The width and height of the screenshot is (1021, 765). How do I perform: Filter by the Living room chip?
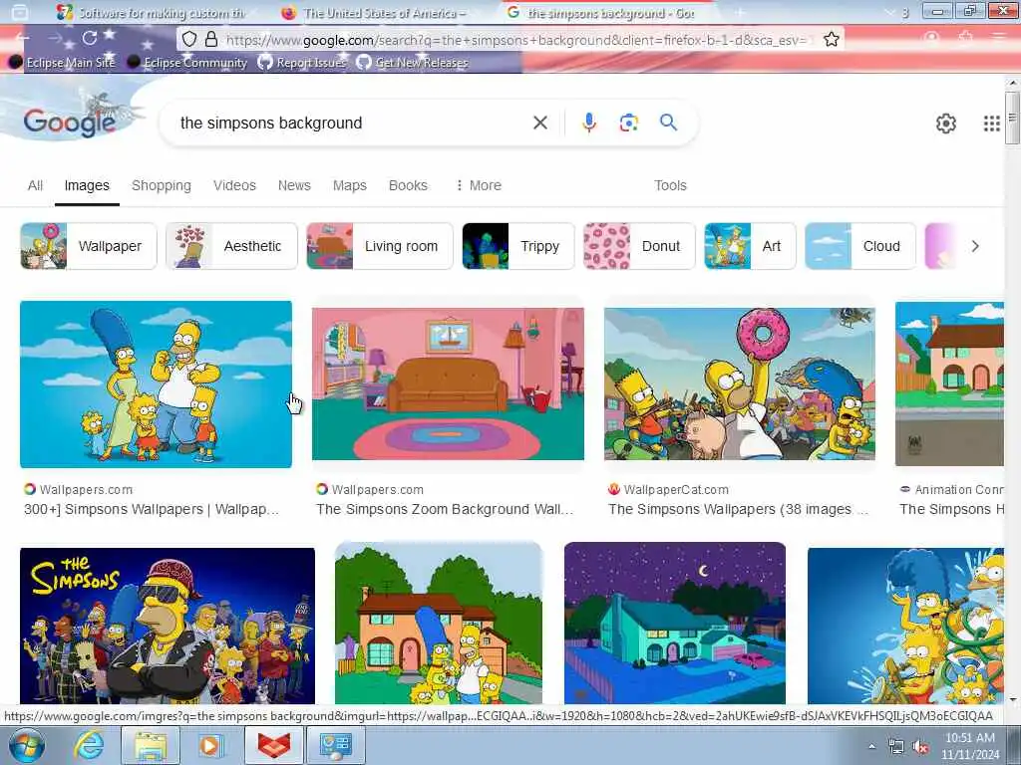pos(380,246)
